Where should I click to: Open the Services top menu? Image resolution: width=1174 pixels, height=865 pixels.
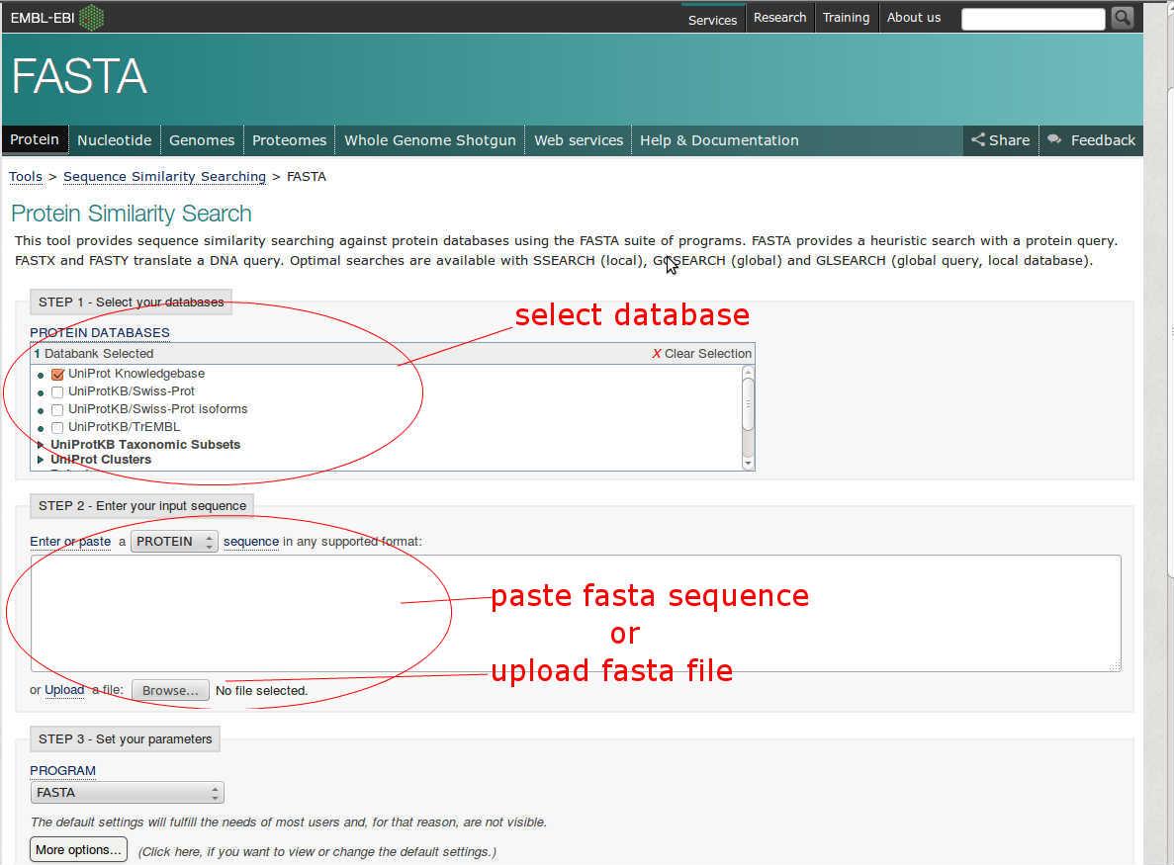[x=713, y=20]
